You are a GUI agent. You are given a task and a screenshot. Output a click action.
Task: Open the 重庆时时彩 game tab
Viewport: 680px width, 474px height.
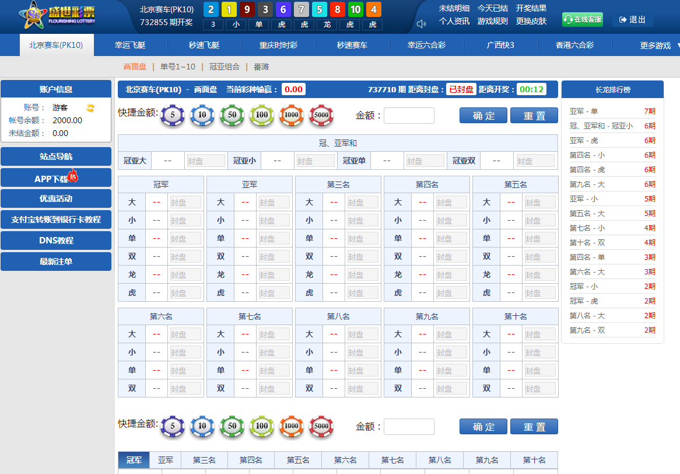click(278, 45)
